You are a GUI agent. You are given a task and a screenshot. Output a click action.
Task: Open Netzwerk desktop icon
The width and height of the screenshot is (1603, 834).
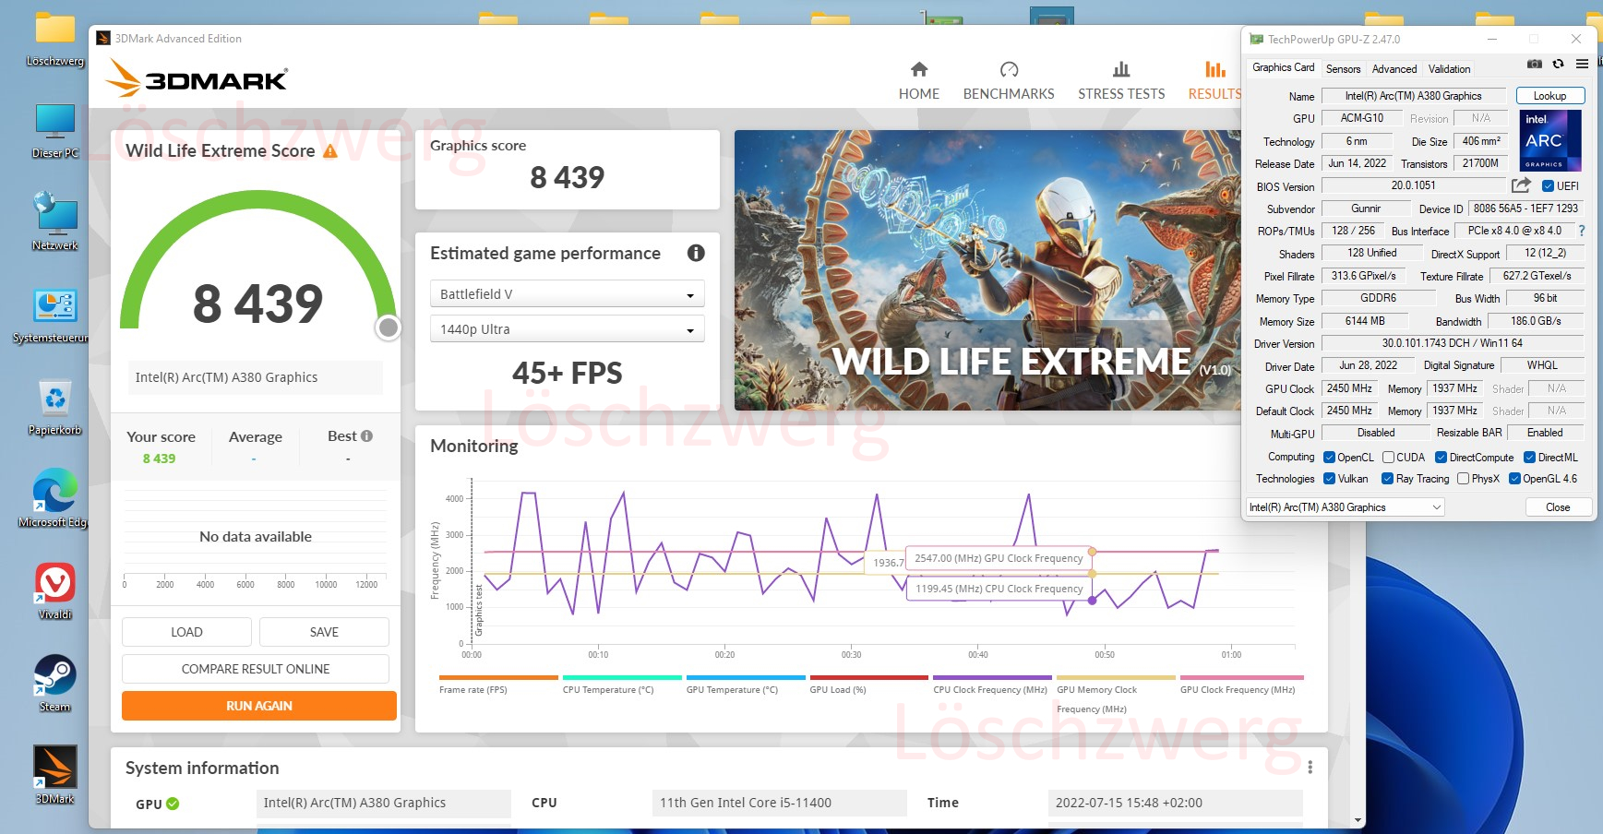pyautogui.click(x=55, y=221)
